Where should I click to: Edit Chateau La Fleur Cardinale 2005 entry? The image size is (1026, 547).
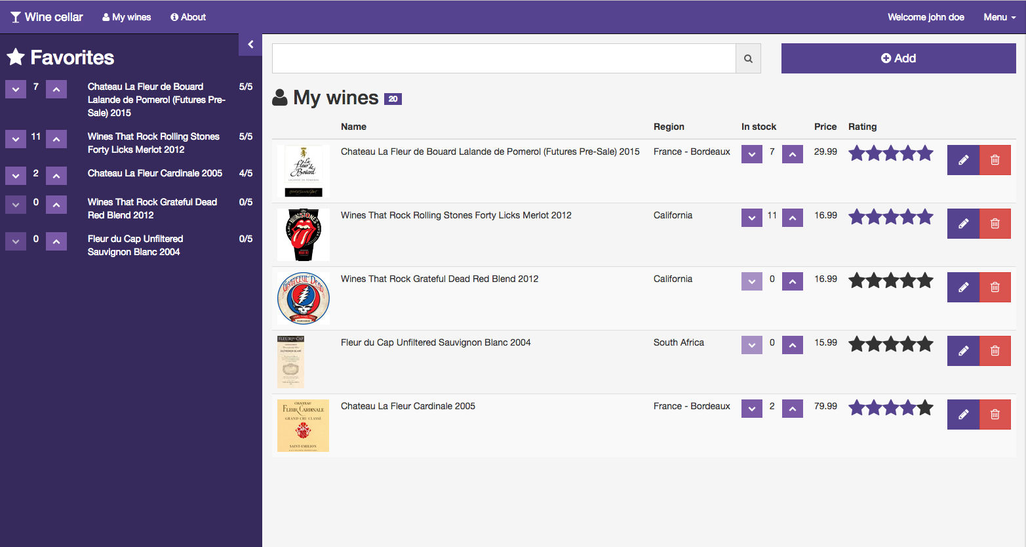(x=963, y=415)
